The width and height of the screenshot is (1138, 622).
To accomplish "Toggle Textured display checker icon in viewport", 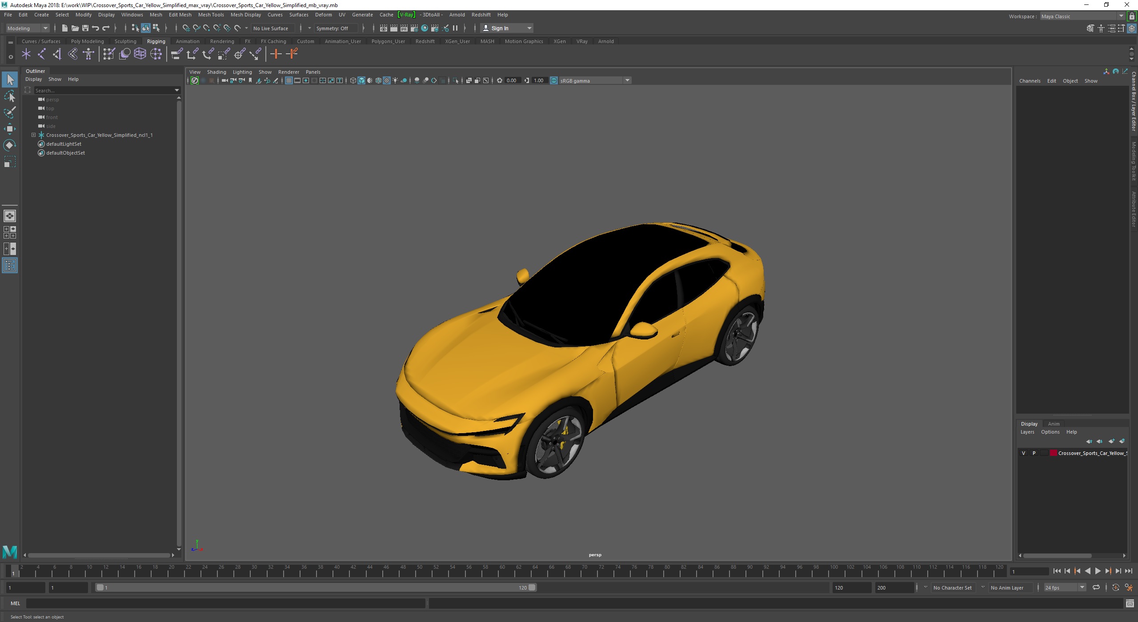I will point(387,80).
